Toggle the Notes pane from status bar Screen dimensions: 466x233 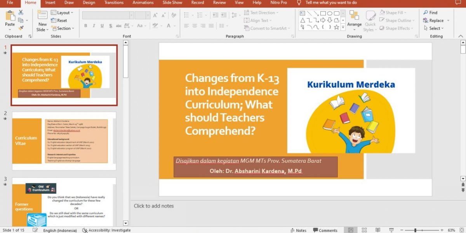pyautogui.click(x=298, y=230)
